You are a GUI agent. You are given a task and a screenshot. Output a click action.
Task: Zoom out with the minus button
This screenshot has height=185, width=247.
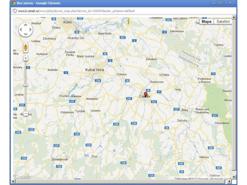click(26, 113)
